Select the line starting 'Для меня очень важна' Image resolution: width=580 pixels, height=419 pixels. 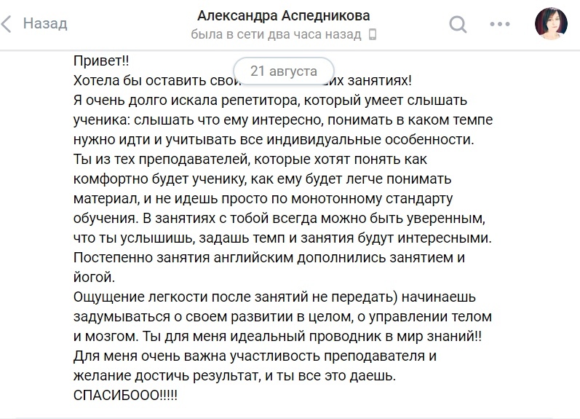coord(255,356)
